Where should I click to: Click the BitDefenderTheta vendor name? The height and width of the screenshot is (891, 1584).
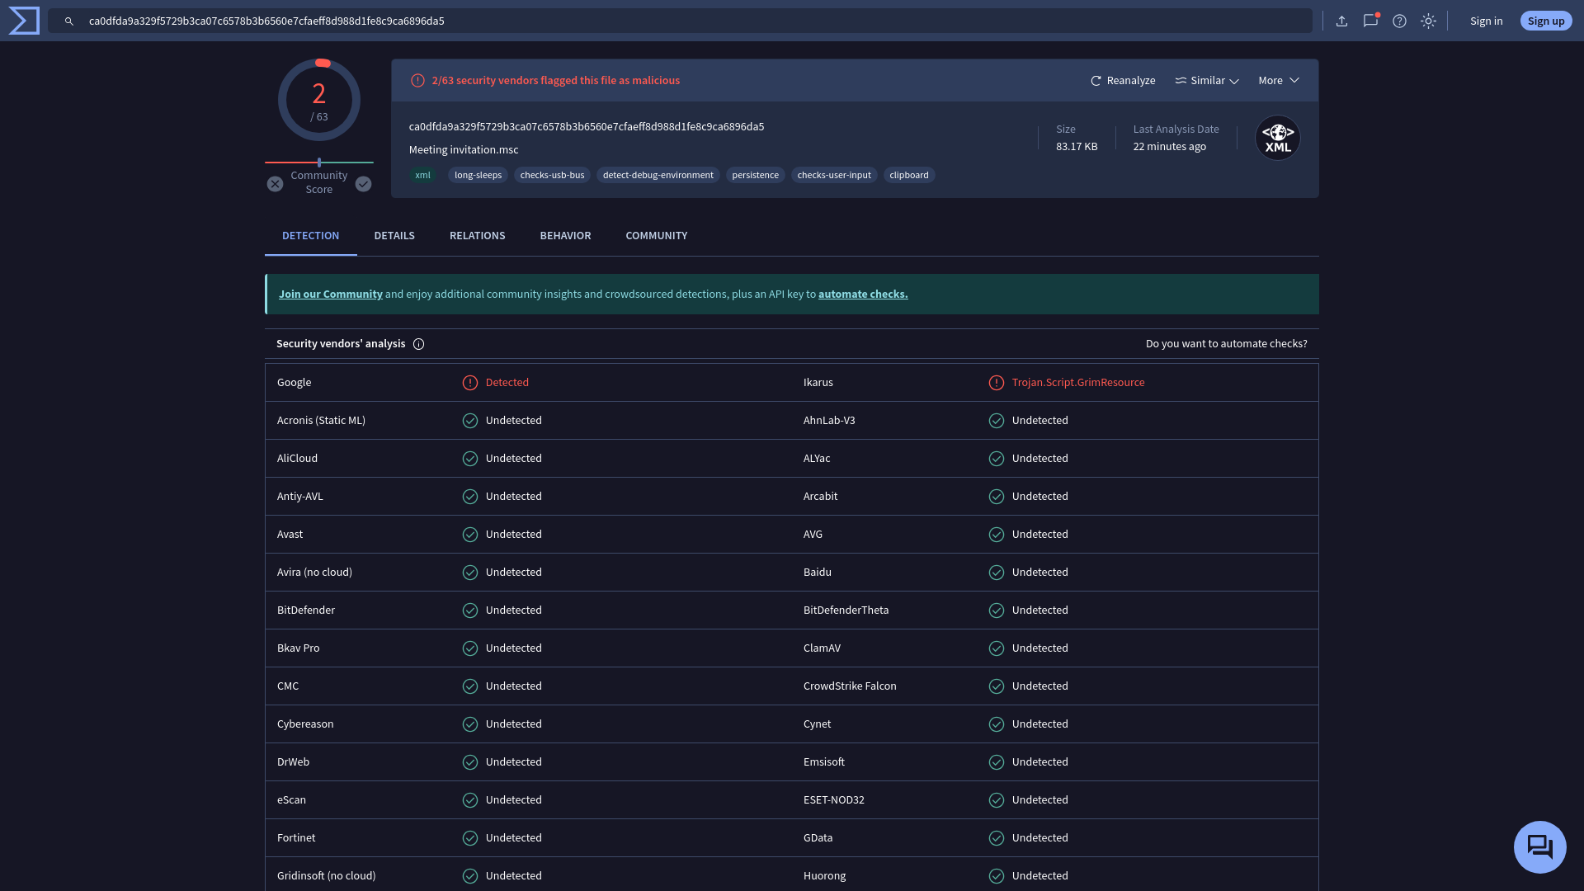846,610
